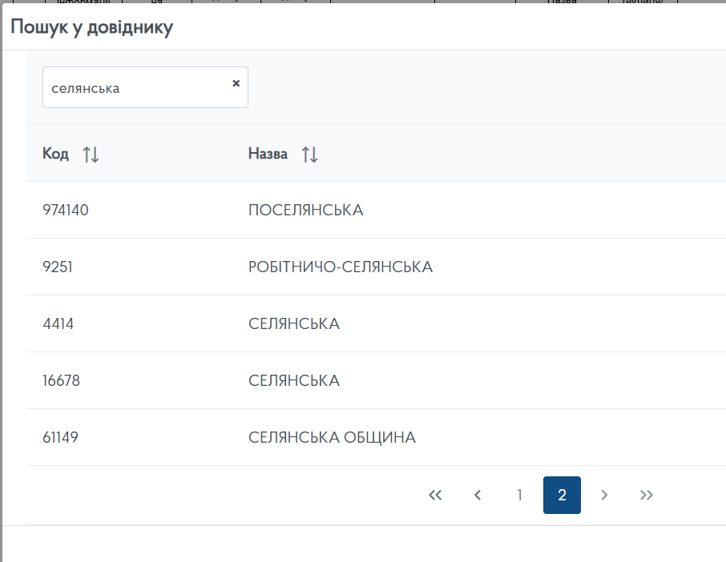This screenshot has width=726, height=562.
Task: Choose СЕЛЯНСЬКА with code 4414
Action: [294, 324]
